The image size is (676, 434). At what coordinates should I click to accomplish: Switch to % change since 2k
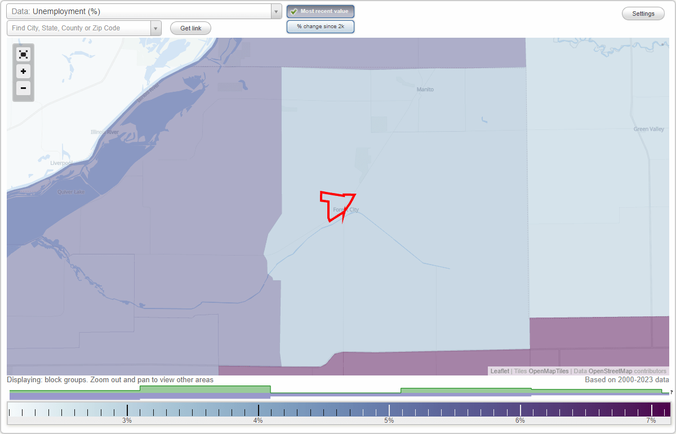click(x=321, y=26)
